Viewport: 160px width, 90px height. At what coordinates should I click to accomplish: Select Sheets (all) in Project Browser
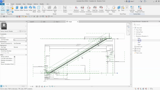[139, 47]
